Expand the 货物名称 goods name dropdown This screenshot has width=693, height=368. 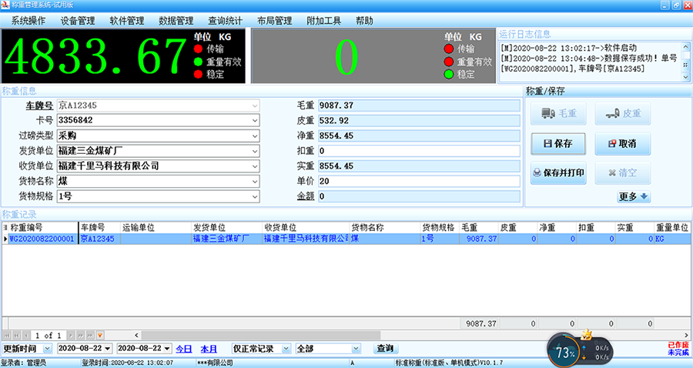point(255,181)
